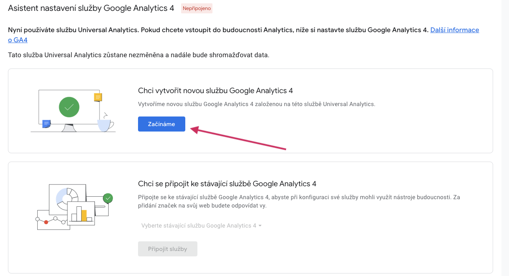
Task: Click the green checkmark circle on the monitor illustration
Action: [x=69, y=106]
